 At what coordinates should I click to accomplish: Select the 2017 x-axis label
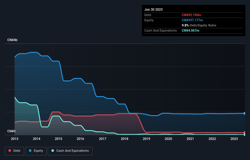[103, 139]
